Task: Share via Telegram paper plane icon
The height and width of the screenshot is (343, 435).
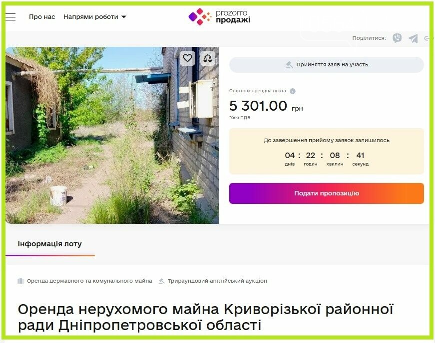Action: pyautogui.click(x=413, y=38)
